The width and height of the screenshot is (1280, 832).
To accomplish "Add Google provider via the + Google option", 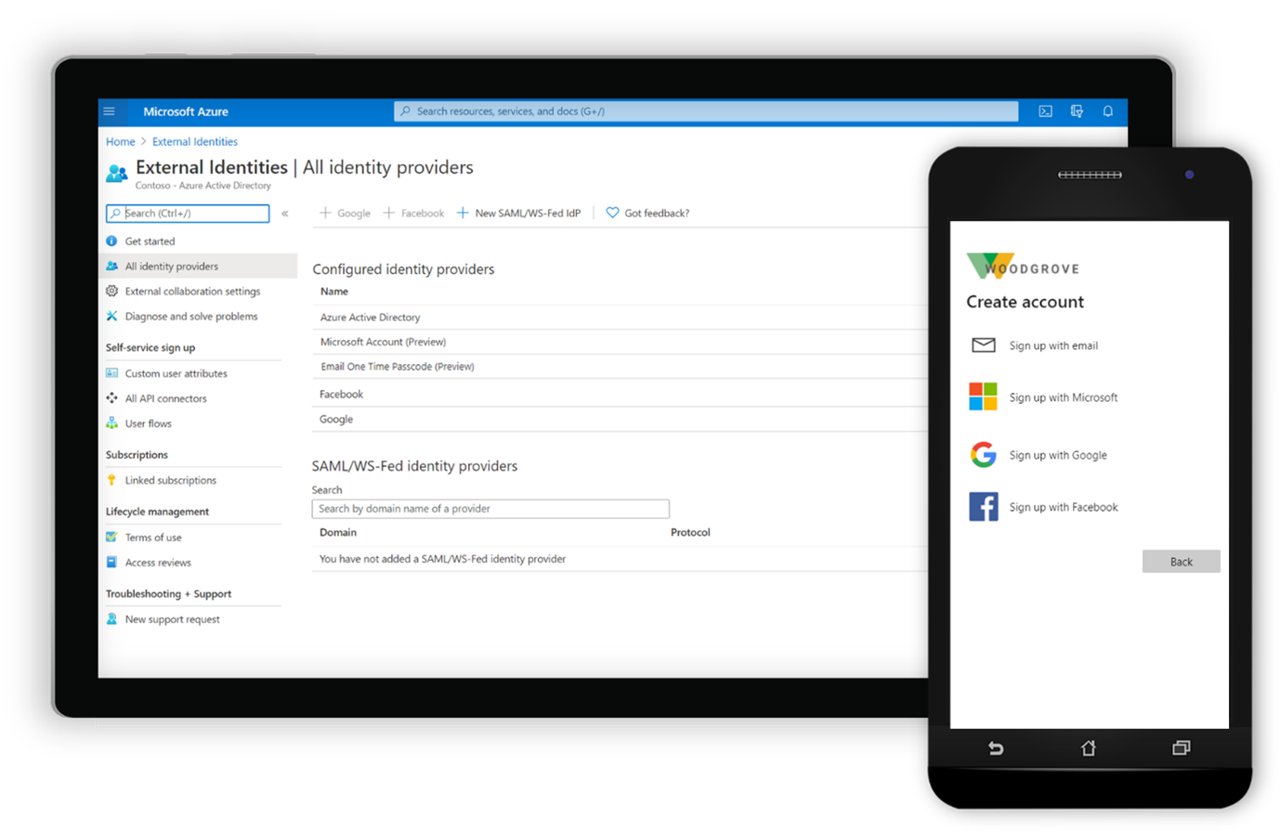I will pyautogui.click(x=345, y=213).
